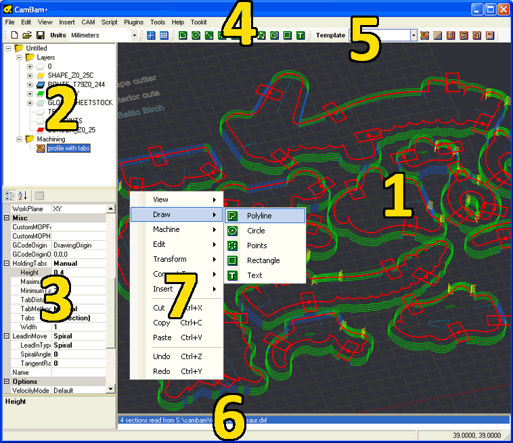Open the Template dropdown arrow
This screenshot has width=513, height=443.
tap(414, 35)
